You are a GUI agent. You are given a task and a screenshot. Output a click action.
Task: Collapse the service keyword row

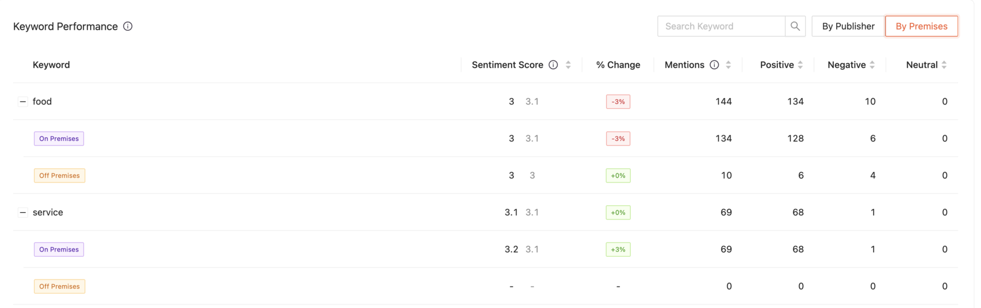[x=23, y=212]
